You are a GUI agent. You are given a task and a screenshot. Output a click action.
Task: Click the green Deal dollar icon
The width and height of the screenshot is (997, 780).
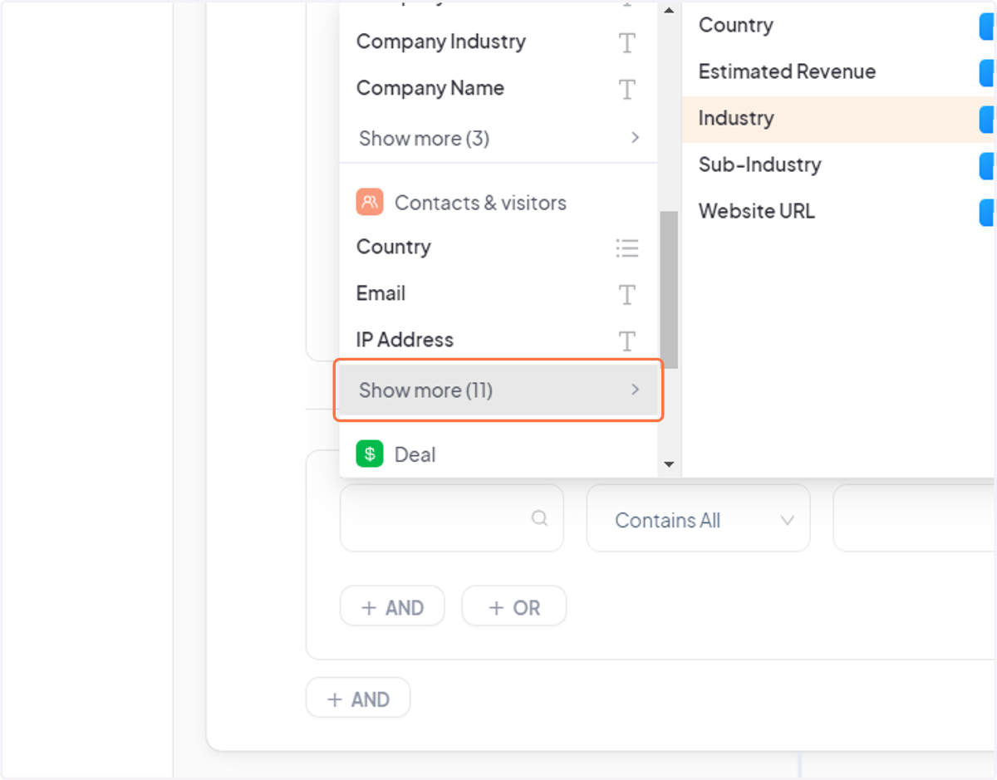click(x=370, y=454)
